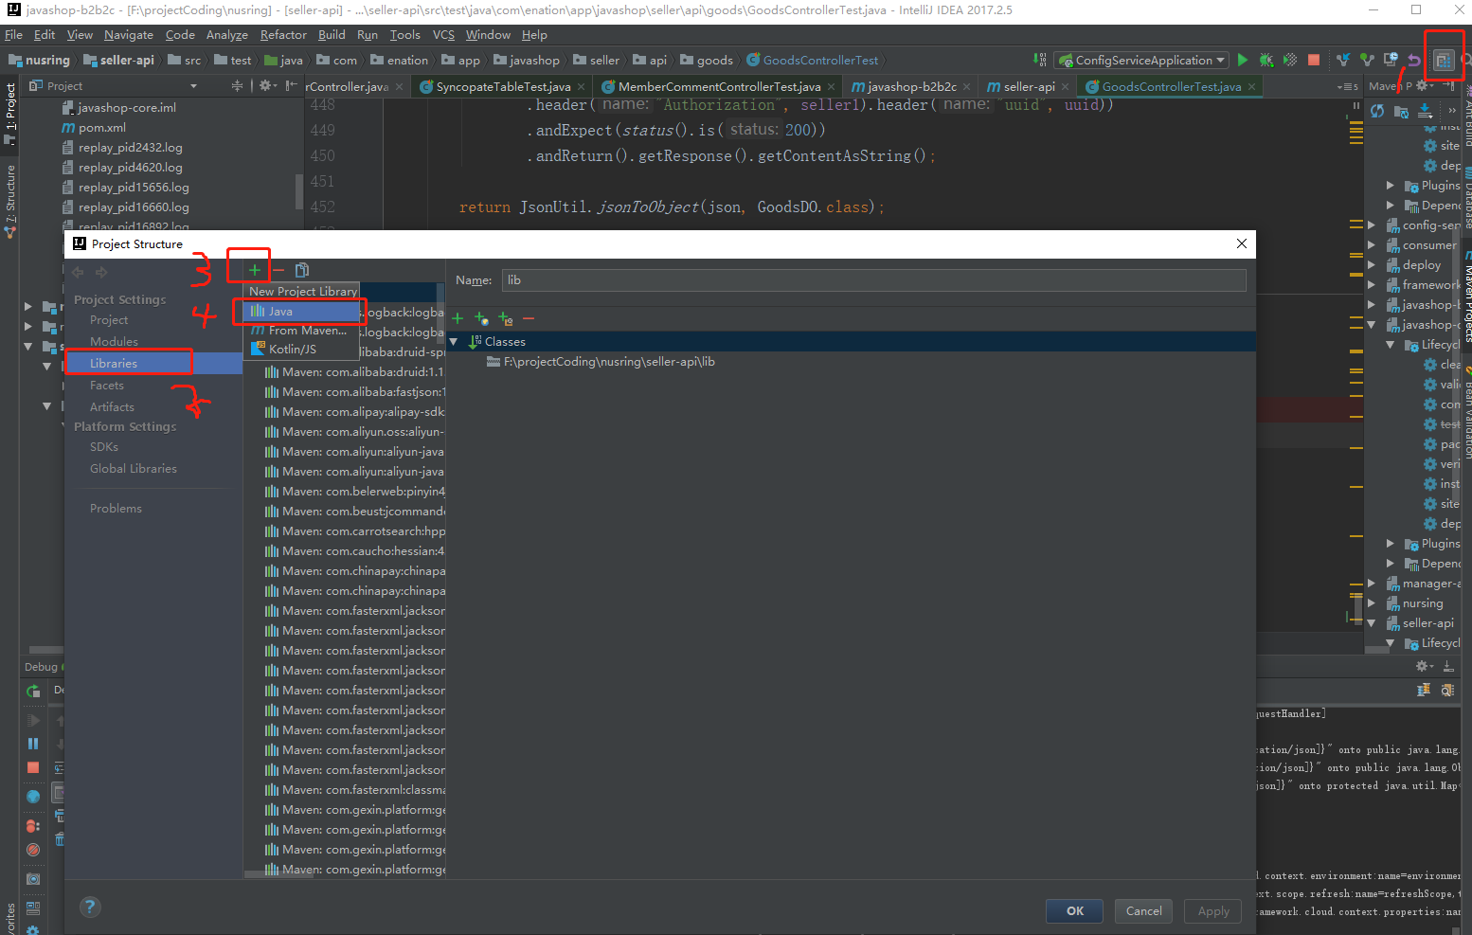Open Project Structure from main toolbar
This screenshot has height=935, width=1472.
pos(1444,60)
